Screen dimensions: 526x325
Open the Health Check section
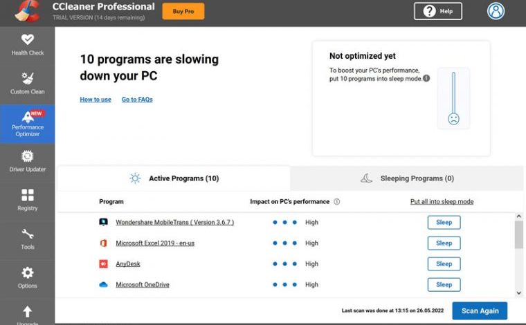click(28, 45)
